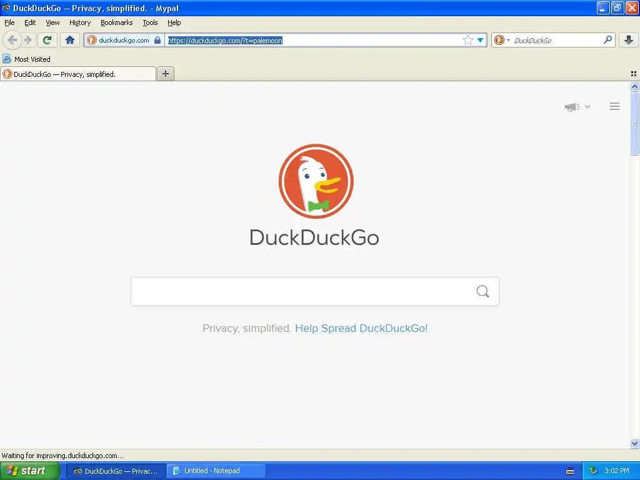
Task: Click the duckduckgo.com site identity label
Action: (124, 40)
